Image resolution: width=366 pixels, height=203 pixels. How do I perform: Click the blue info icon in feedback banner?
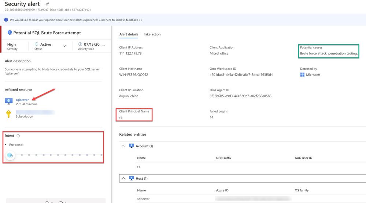coord(6,20)
